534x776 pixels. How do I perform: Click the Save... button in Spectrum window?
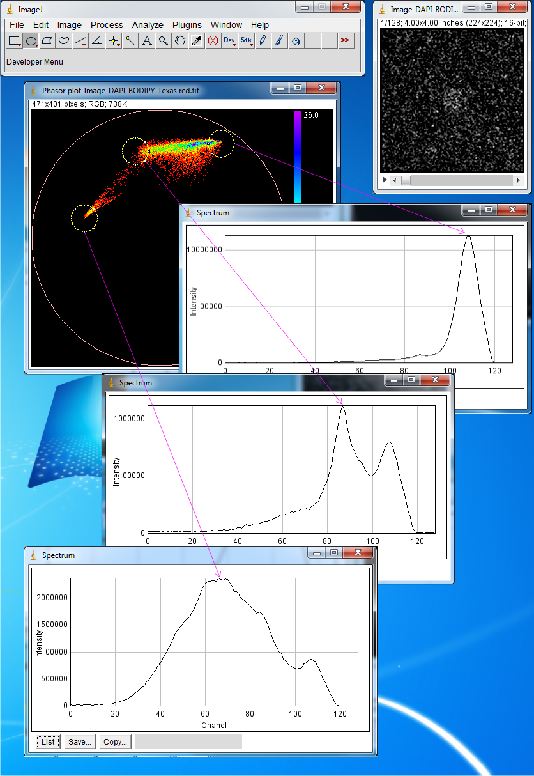click(x=80, y=742)
